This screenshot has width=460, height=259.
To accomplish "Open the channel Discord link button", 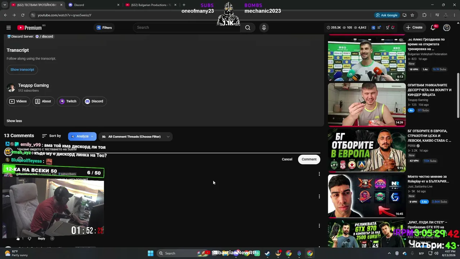I will pos(94,101).
